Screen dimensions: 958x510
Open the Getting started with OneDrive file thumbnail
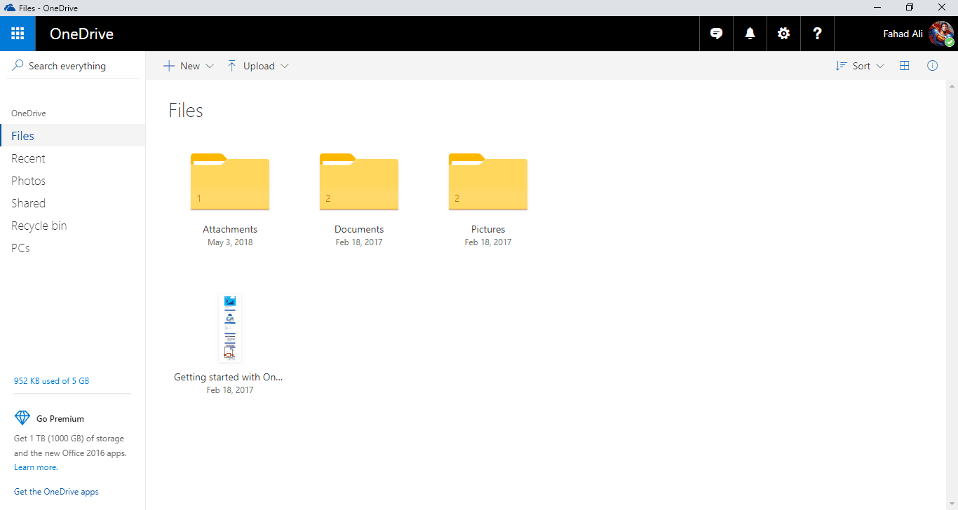point(230,328)
